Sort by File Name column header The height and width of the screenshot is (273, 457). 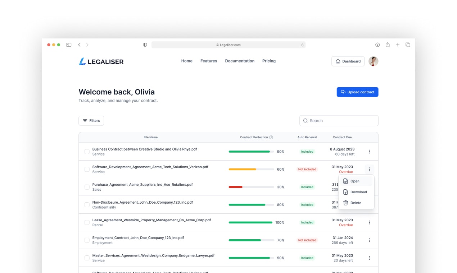[150, 137]
